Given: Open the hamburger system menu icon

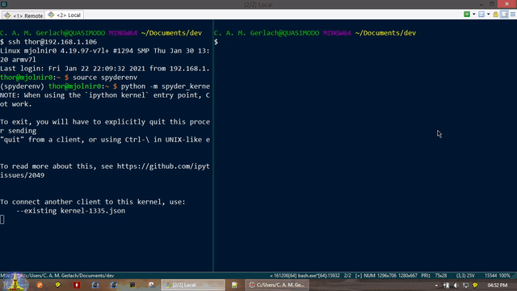Looking at the screenshot, I should click(x=513, y=15).
